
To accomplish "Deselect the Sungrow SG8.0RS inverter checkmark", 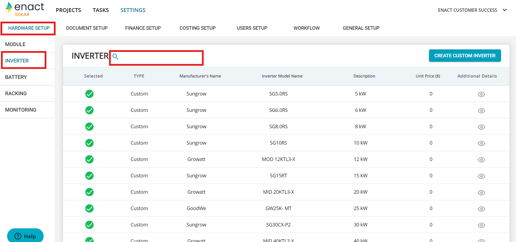I will pyautogui.click(x=89, y=127).
